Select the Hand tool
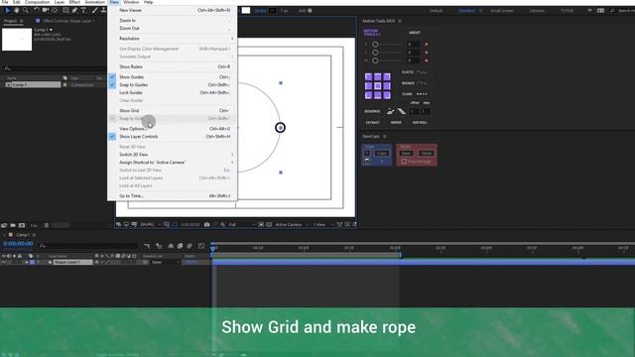Image resolution: width=635 pixels, height=357 pixels. [17, 10]
